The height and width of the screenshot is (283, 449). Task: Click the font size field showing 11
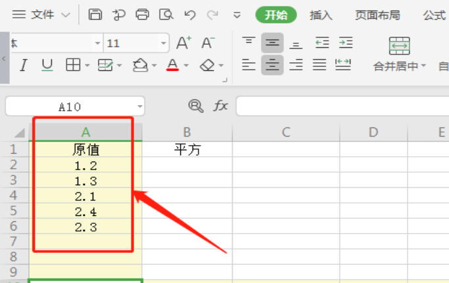click(131, 43)
